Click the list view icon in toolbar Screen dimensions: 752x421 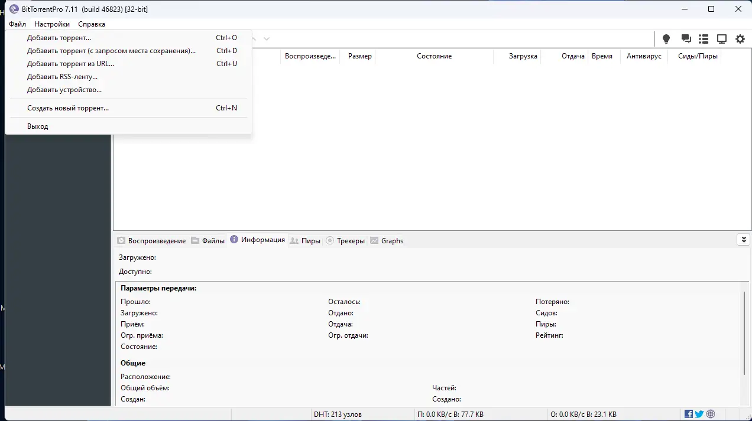[x=704, y=39]
